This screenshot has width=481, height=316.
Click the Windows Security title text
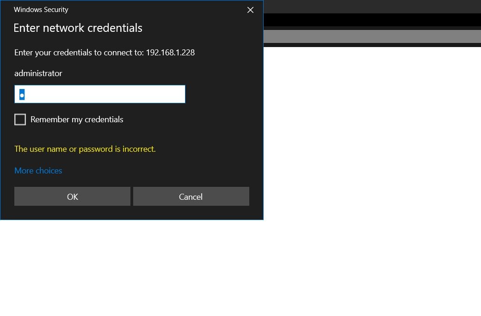(41, 10)
